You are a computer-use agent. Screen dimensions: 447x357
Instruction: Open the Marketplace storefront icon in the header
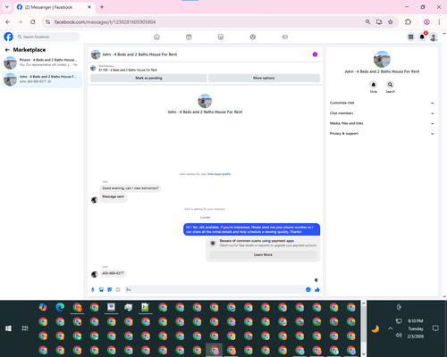[x=221, y=37]
